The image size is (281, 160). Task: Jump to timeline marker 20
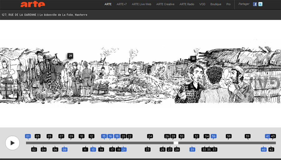tap(123, 136)
